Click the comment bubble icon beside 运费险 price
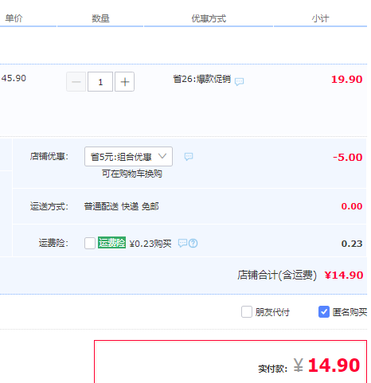371x383 pixels. click(182, 243)
